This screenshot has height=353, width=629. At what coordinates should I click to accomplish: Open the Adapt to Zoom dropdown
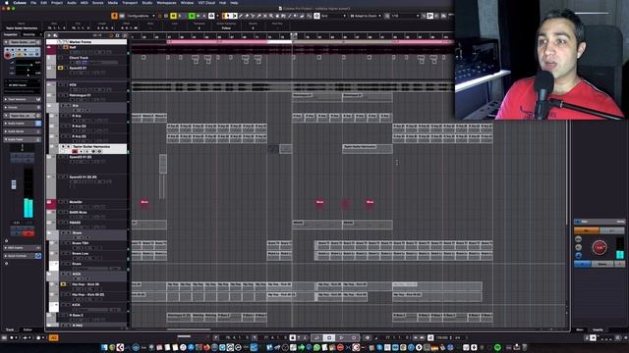366,16
